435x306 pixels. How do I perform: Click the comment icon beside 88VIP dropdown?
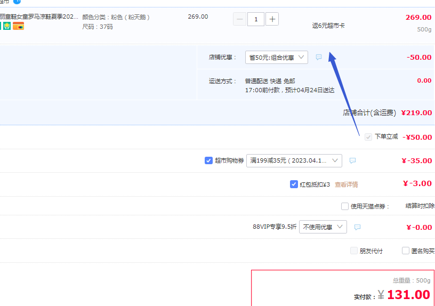(x=357, y=227)
